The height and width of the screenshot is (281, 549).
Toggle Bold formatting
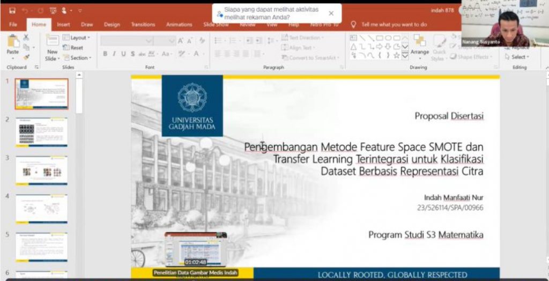coord(105,54)
